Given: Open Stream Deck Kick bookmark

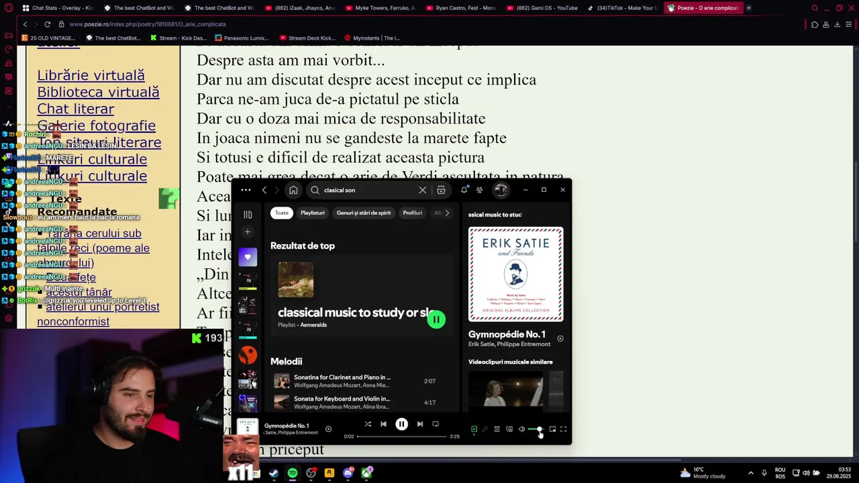Looking at the screenshot, I should pyautogui.click(x=307, y=38).
